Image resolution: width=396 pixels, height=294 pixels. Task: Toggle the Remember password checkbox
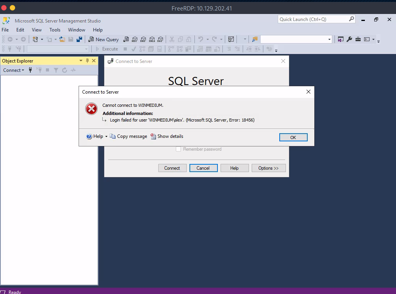[x=178, y=149]
